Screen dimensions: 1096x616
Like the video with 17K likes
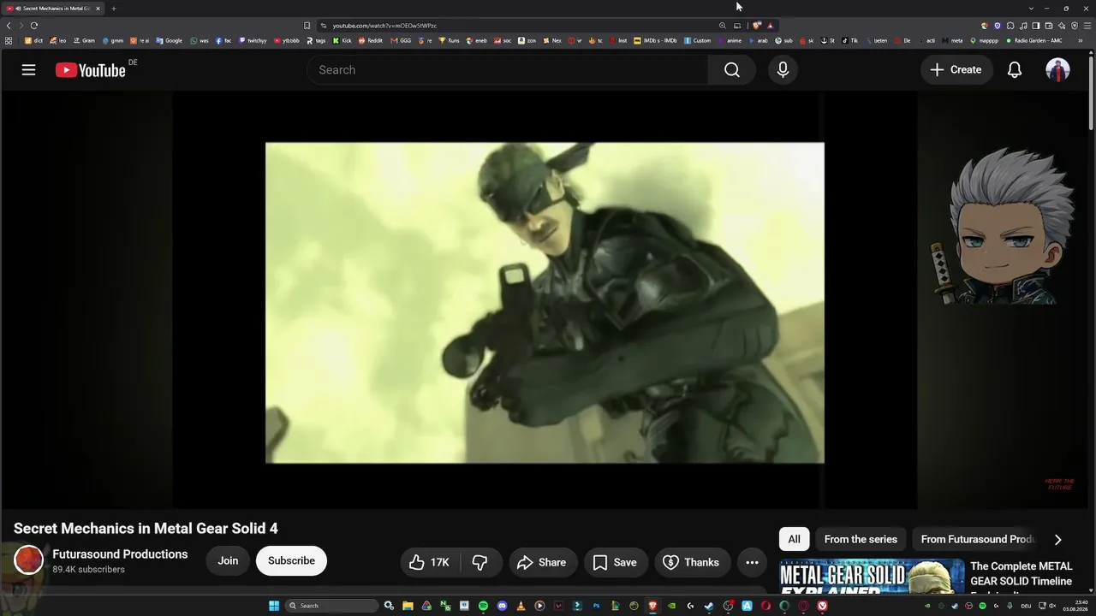(430, 562)
